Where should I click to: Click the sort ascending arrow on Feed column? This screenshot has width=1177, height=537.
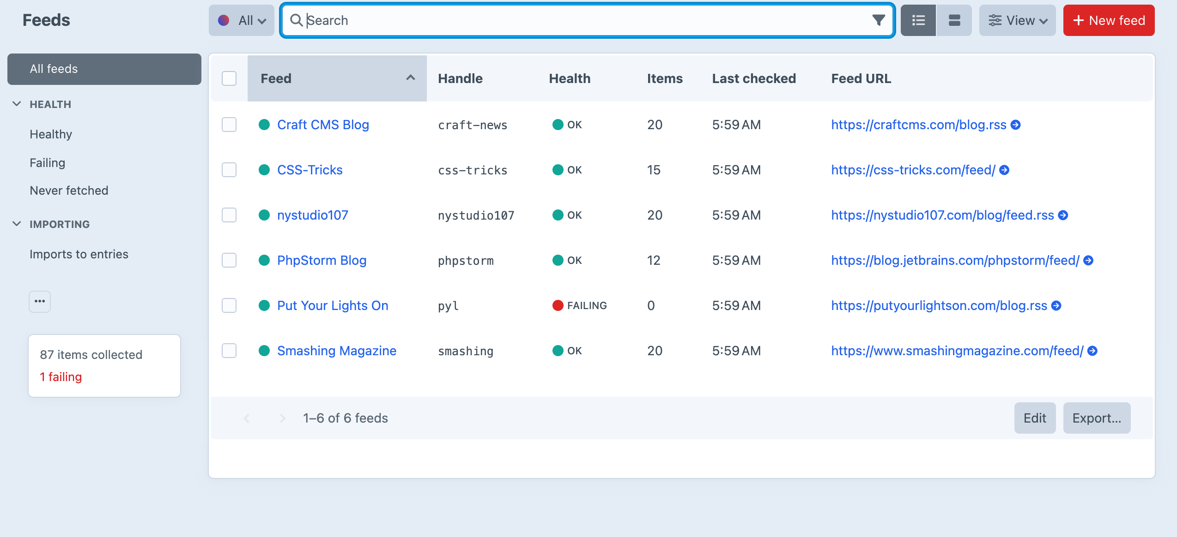[x=410, y=78]
